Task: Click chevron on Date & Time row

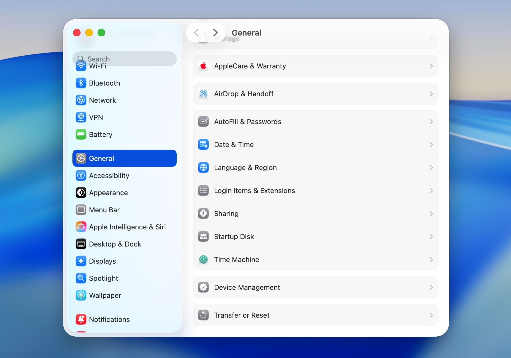Action: coord(431,145)
